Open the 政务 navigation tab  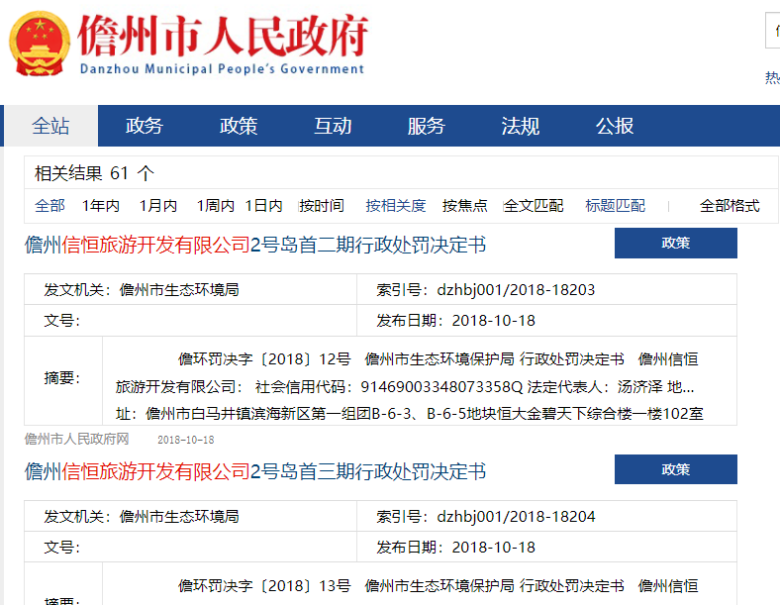[145, 126]
